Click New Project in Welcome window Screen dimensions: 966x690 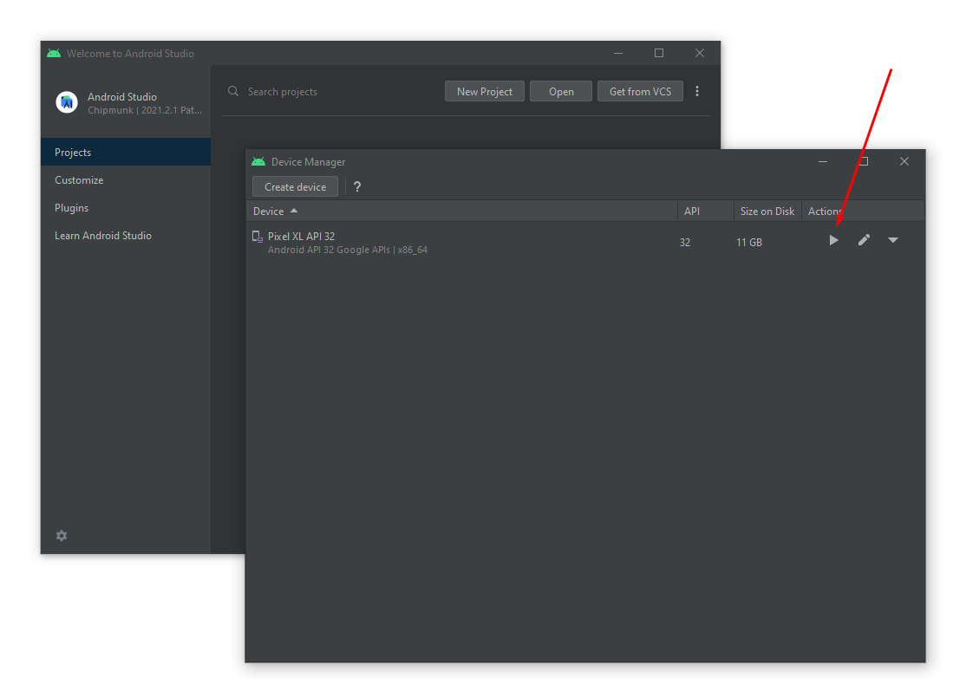[484, 91]
